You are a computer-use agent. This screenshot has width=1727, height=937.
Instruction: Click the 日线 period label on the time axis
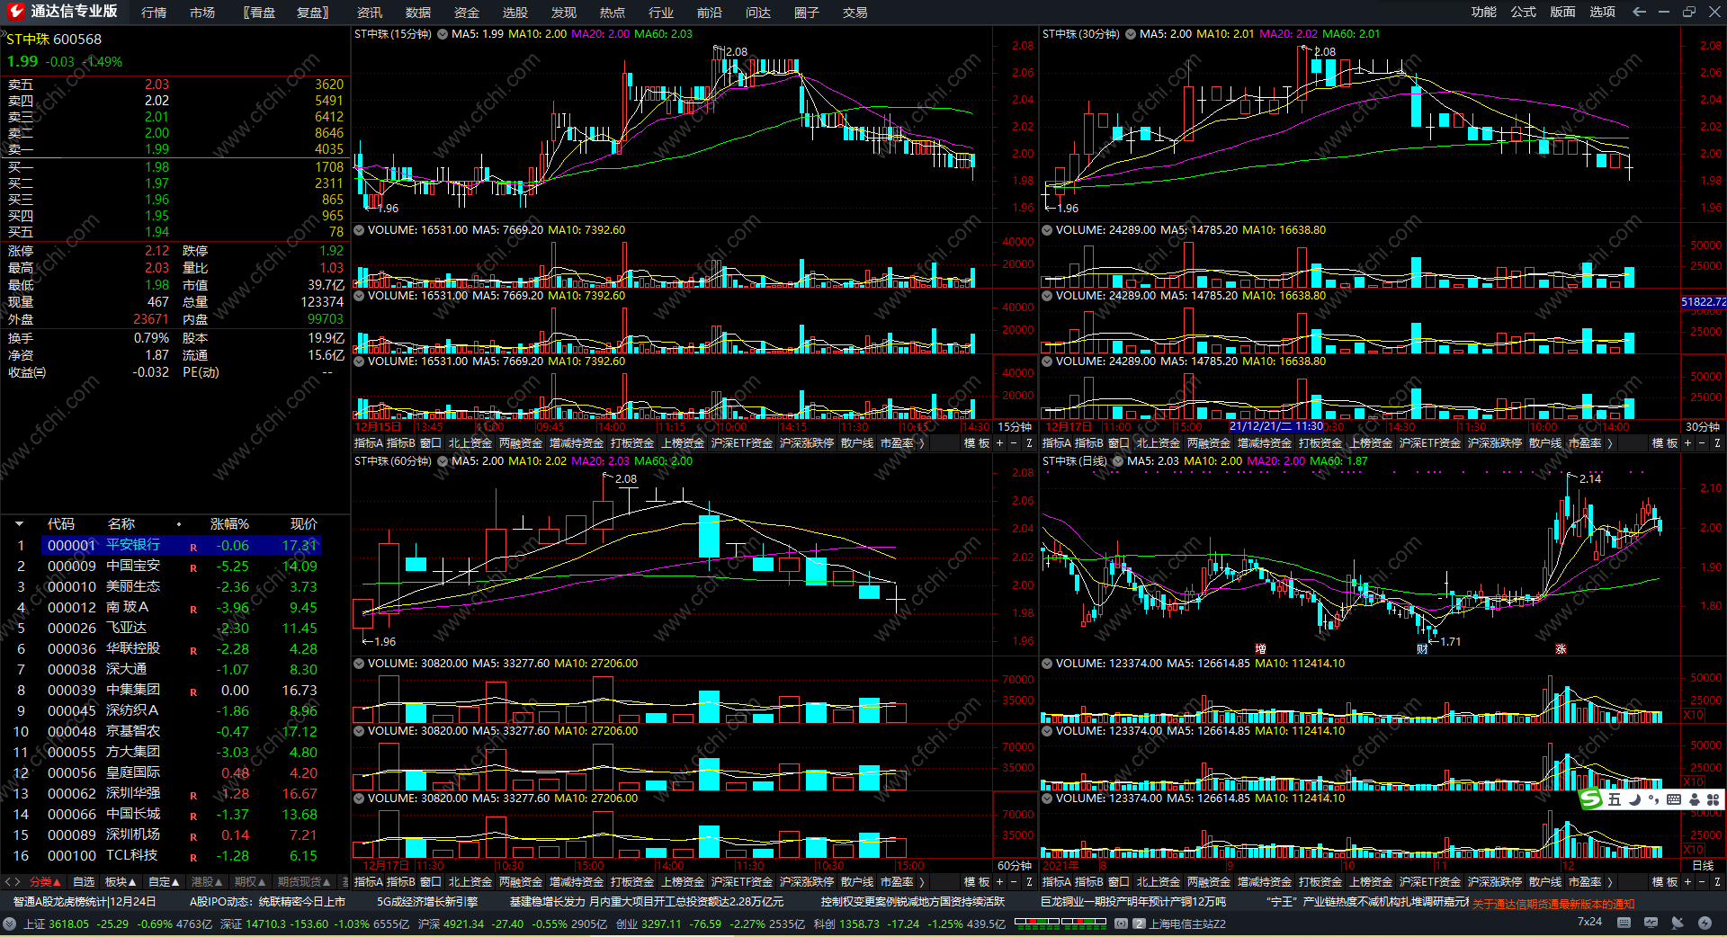tap(1703, 866)
